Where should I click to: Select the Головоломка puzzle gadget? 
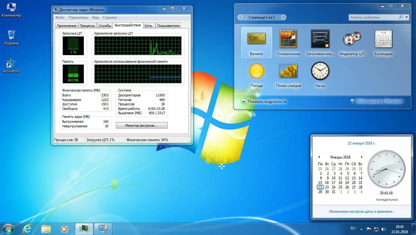pyautogui.click(x=288, y=42)
